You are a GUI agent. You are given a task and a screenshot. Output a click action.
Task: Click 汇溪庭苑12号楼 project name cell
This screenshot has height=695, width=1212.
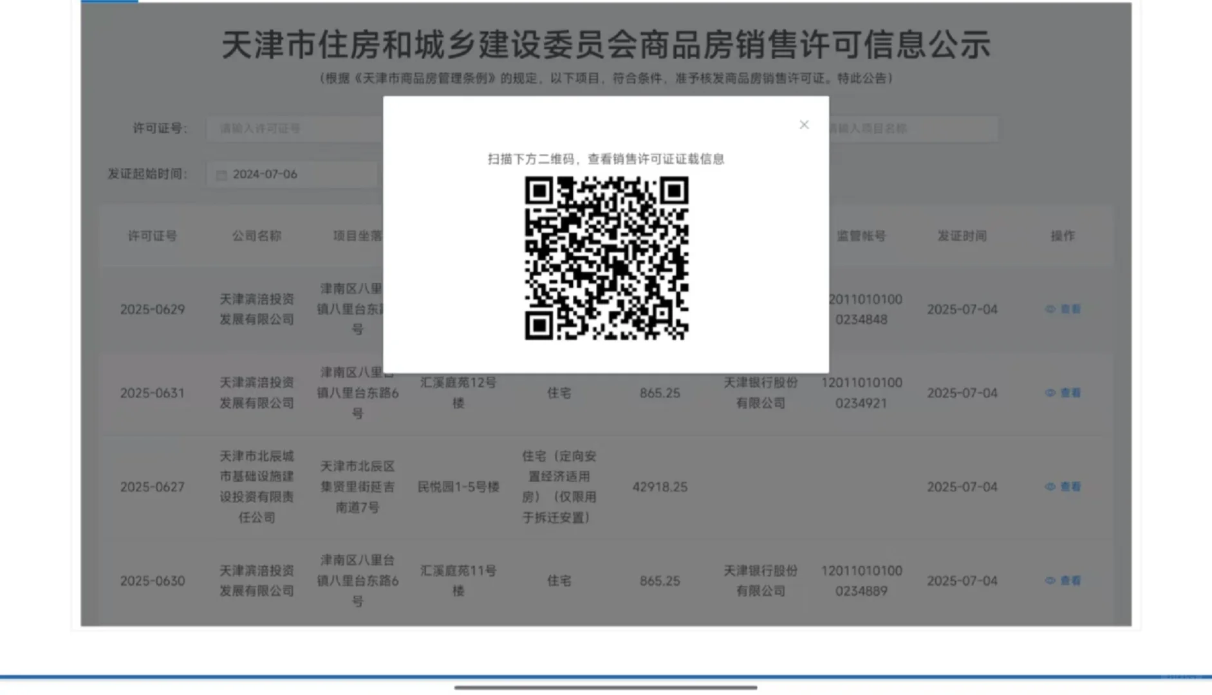point(458,393)
